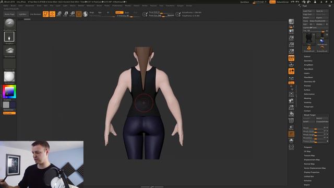Open the current brush thumbnail picker
The image size is (334, 188).
[x=9, y=23]
